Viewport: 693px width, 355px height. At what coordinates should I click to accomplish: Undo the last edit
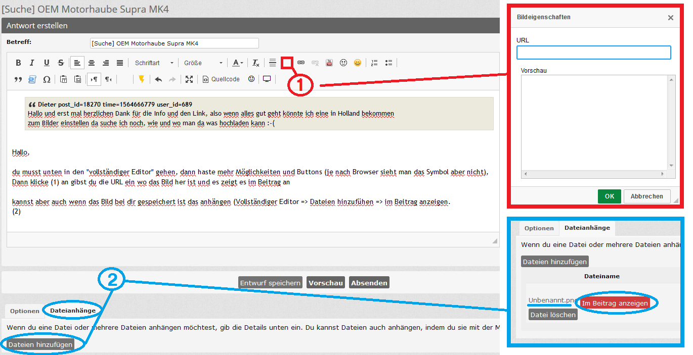click(158, 79)
